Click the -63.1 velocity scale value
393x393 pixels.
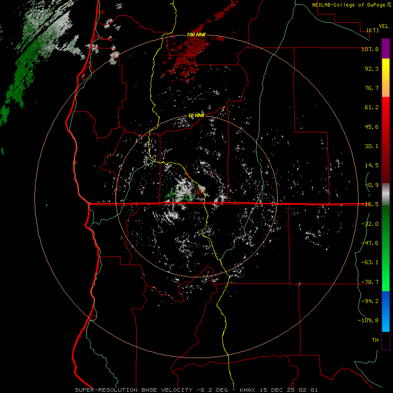click(370, 262)
